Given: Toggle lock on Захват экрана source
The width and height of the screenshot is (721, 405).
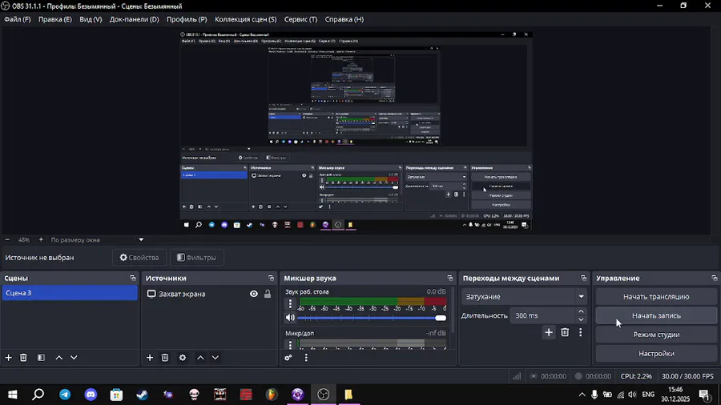Looking at the screenshot, I should (267, 294).
